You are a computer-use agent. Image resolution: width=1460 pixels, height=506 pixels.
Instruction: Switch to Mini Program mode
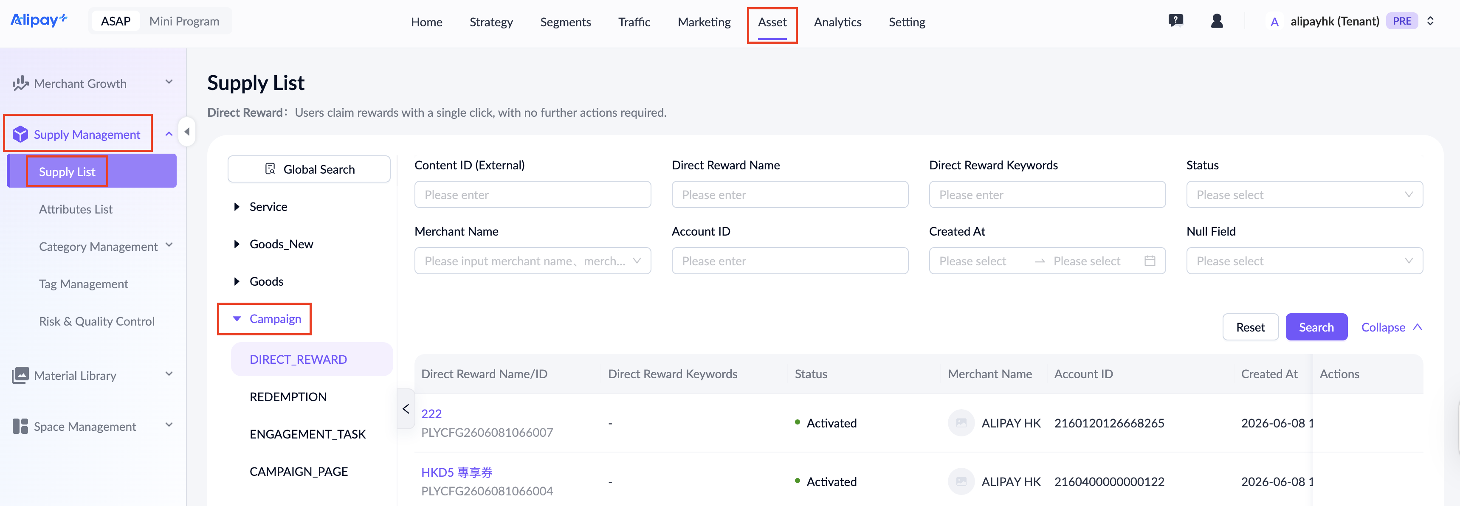tap(184, 21)
